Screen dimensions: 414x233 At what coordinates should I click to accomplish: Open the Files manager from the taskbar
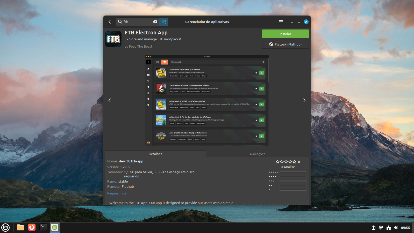click(x=20, y=227)
